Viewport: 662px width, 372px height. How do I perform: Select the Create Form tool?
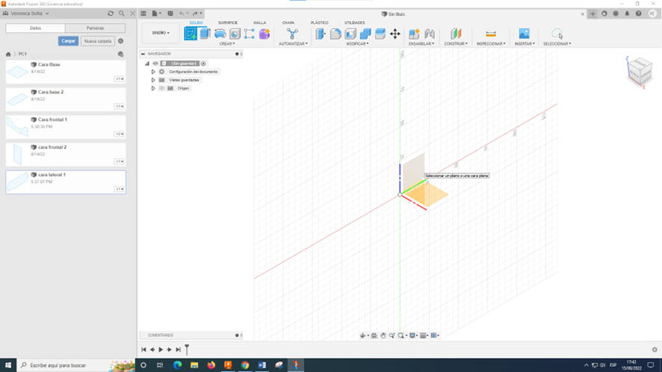pos(265,34)
